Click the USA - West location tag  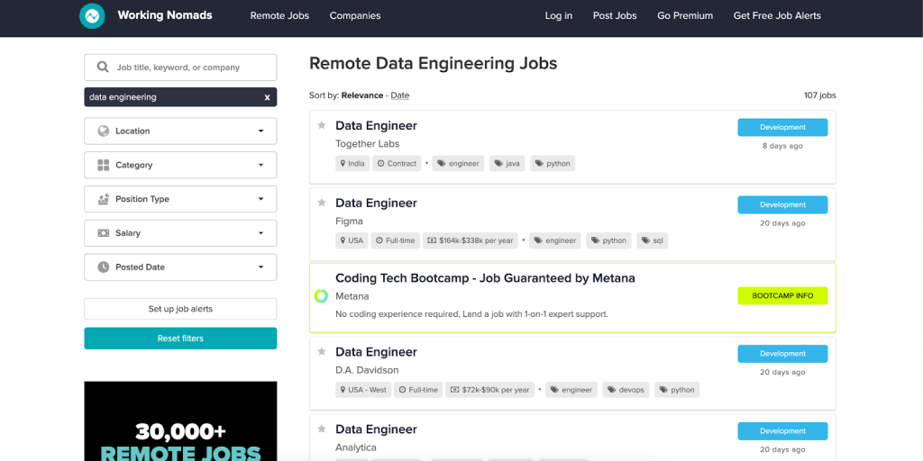pyautogui.click(x=363, y=389)
